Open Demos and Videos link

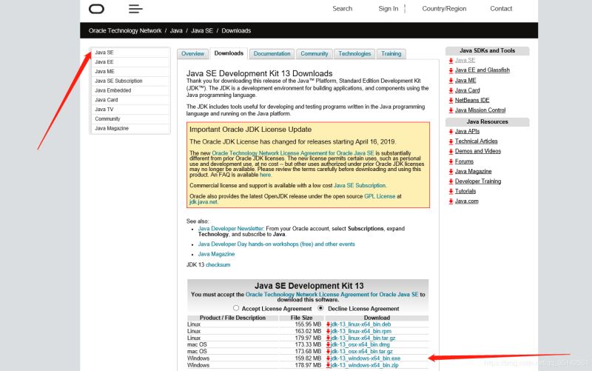pos(478,151)
